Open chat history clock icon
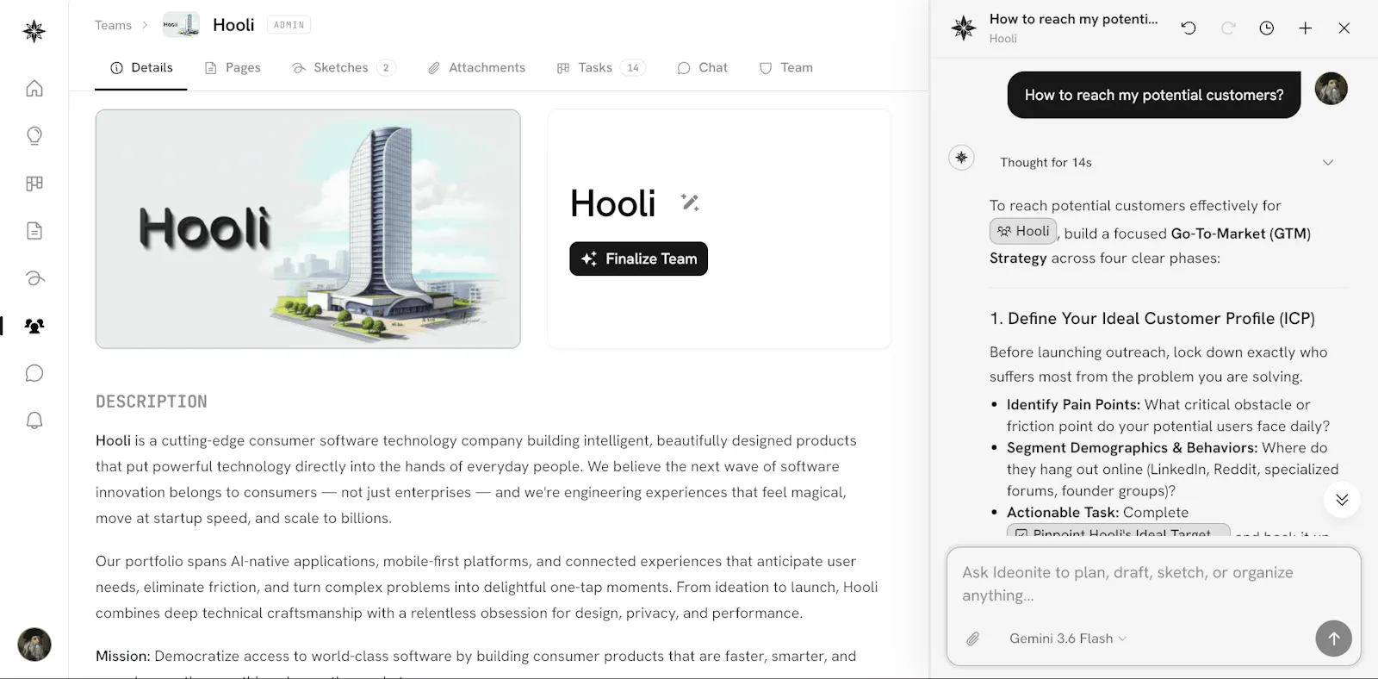 (x=1267, y=28)
